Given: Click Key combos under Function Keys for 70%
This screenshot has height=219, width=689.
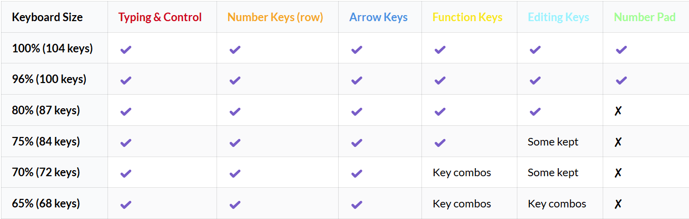Looking at the screenshot, I should pos(462,173).
